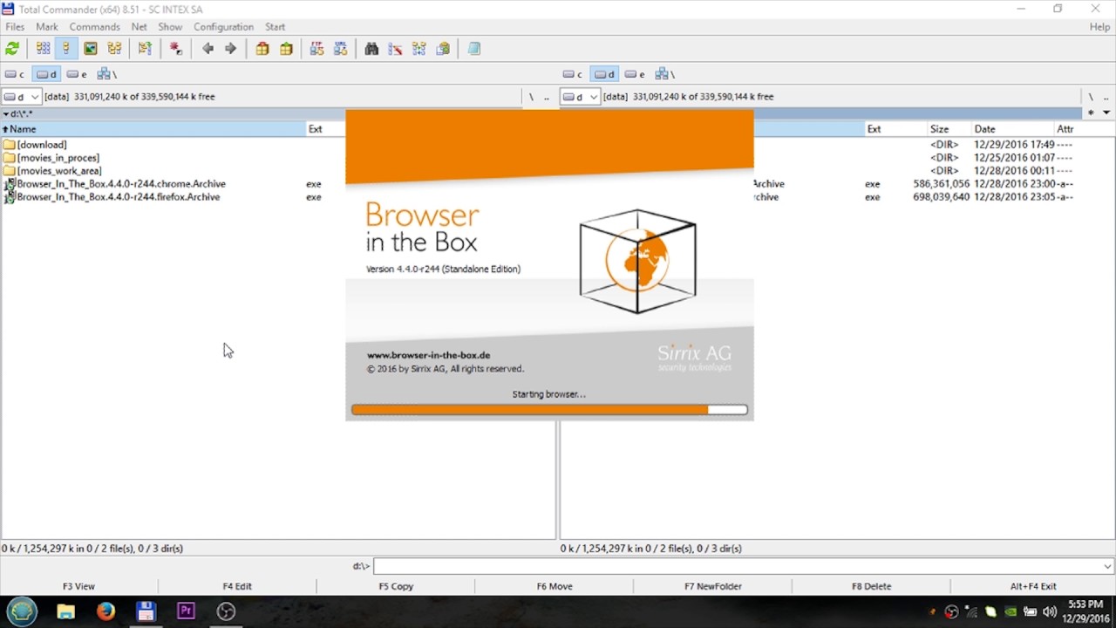Open the FTP connect icon
Viewport: 1116px width, 628px height.
click(316, 49)
